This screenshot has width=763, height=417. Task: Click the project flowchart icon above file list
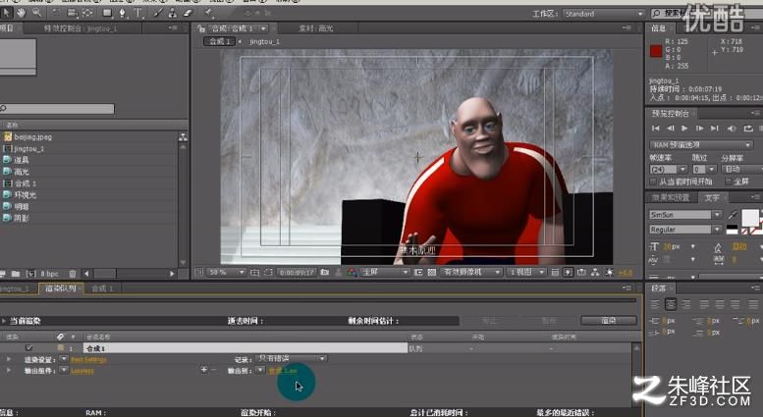[x=183, y=137]
